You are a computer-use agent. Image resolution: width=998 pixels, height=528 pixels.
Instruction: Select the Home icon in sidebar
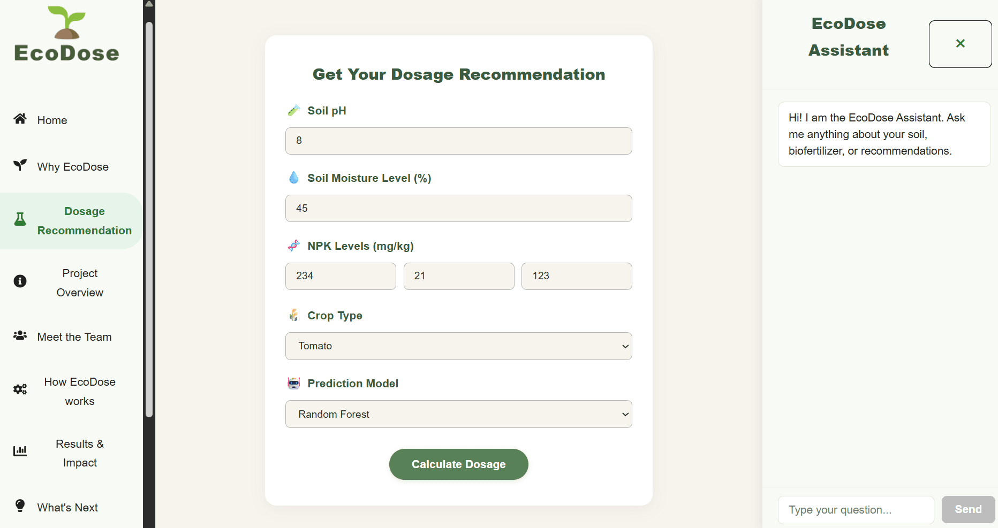tap(20, 119)
